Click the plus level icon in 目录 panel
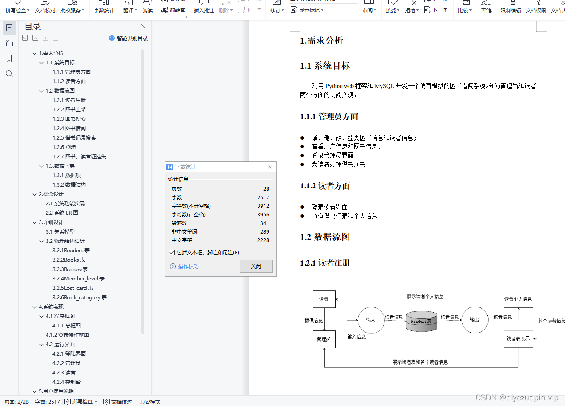This screenshot has width=565, height=406. coord(45,38)
